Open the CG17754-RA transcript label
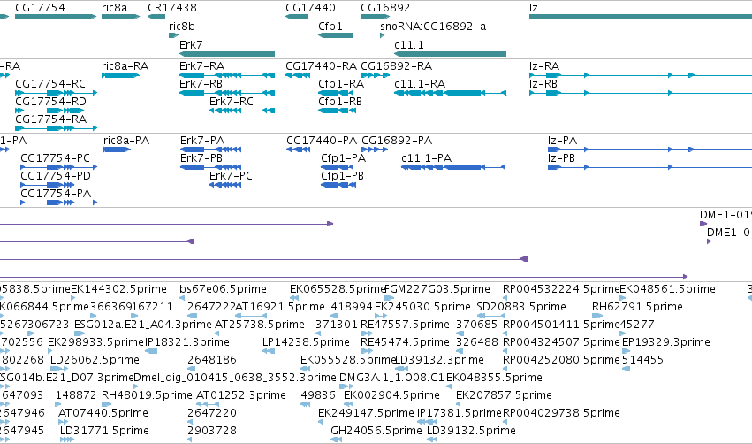 [51, 119]
